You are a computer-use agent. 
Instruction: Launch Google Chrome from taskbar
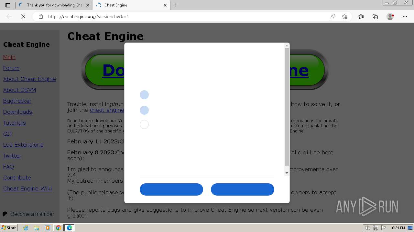click(x=58, y=228)
